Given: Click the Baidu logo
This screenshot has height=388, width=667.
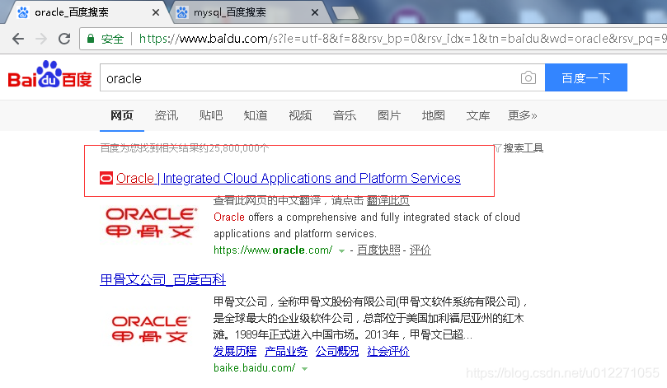Looking at the screenshot, I should tap(49, 75).
